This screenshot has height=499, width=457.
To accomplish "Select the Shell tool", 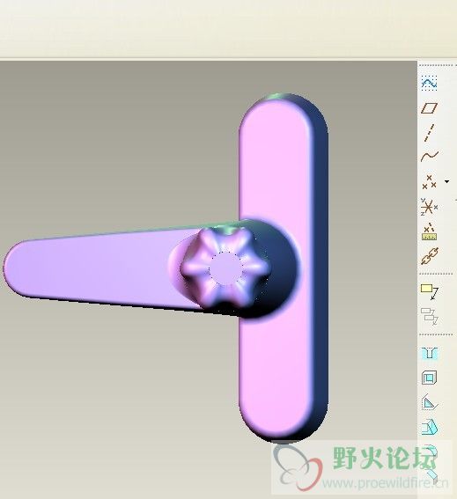I will (x=430, y=378).
